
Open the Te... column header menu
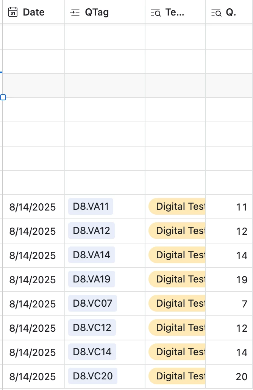coord(175,12)
